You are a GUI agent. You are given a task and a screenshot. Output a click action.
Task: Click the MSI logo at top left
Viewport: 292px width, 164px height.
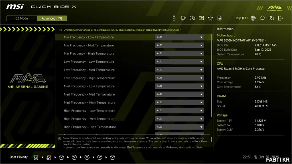point(15,7)
